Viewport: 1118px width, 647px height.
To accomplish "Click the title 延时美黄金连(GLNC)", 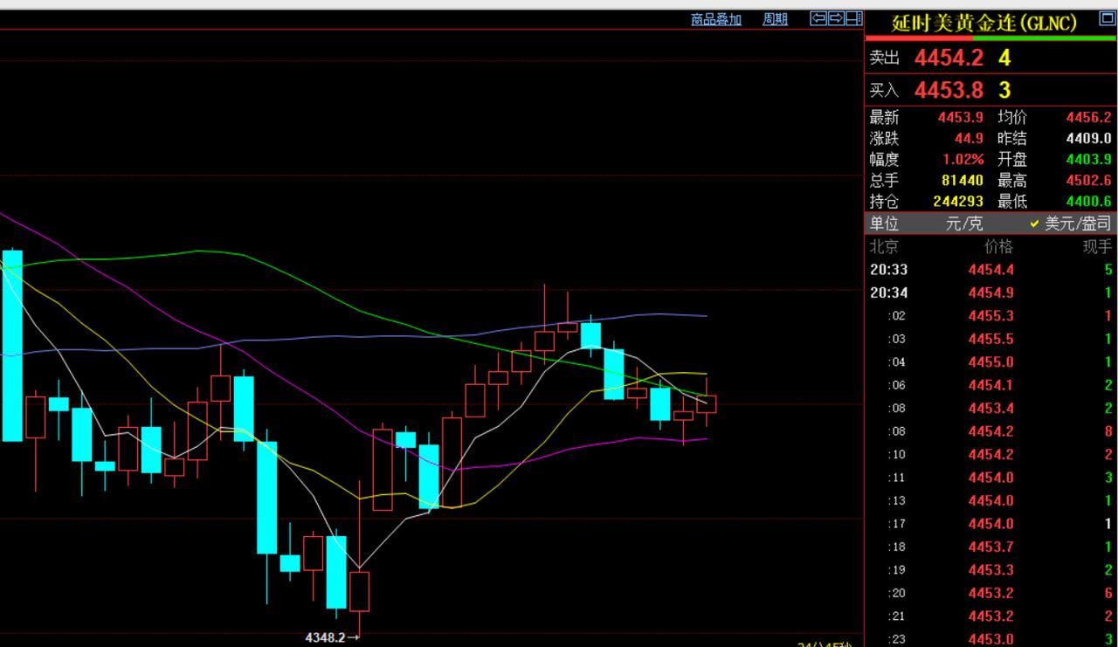I will pos(984,23).
